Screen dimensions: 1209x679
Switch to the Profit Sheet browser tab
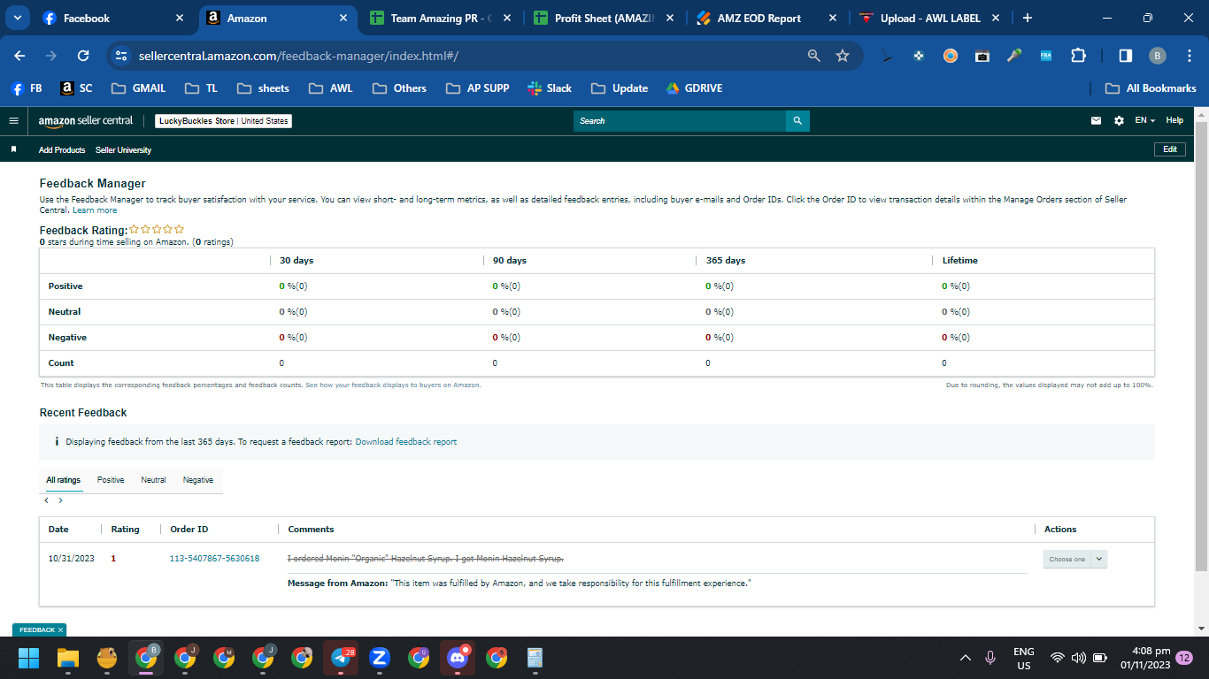pyautogui.click(x=604, y=18)
